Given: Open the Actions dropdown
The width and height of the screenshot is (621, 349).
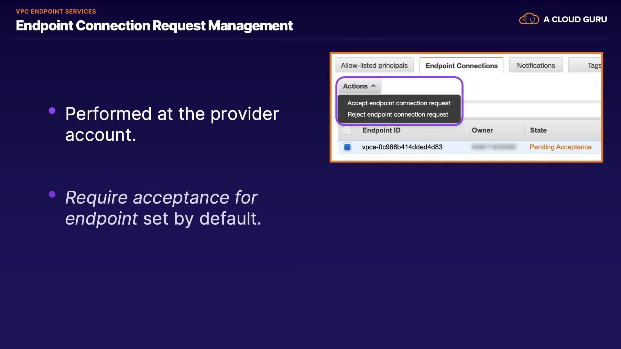Looking at the screenshot, I should pyautogui.click(x=359, y=86).
